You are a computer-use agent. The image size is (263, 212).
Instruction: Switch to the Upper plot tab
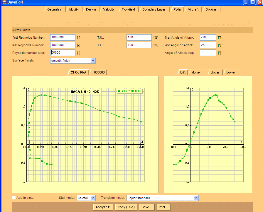pyautogui.click(x=215, y=72)
